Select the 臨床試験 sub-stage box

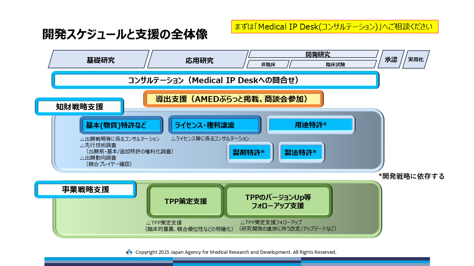[x=333, y=64]
